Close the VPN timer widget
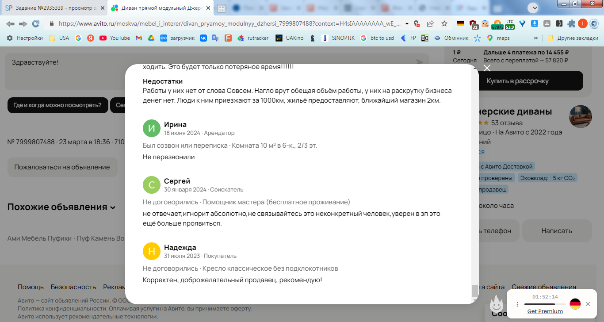 point(588,304)
